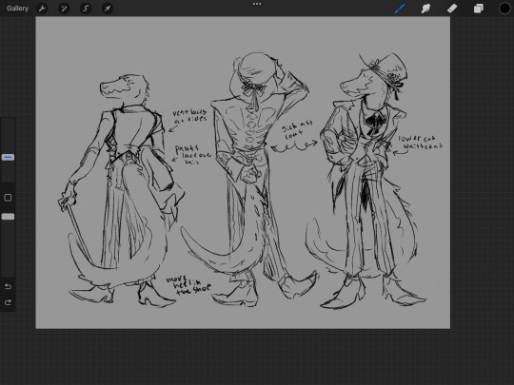Screen dimensions: 514x385
Task: Undo the last stroke
Action: pyautogui.click(x=8, y=287)
